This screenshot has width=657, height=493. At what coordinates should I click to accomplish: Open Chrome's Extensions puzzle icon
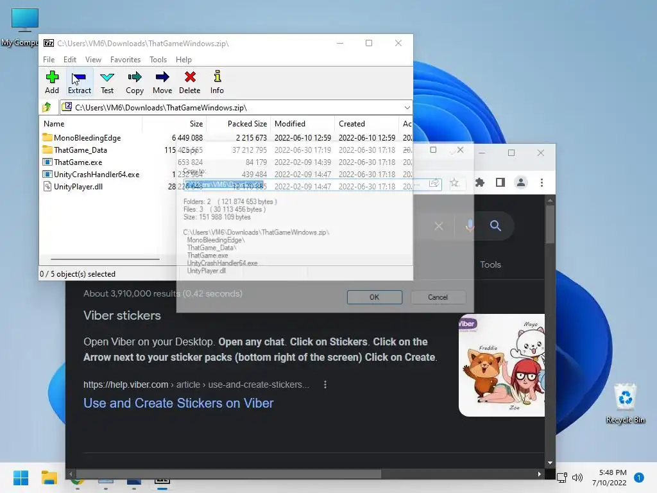point(480,182)
